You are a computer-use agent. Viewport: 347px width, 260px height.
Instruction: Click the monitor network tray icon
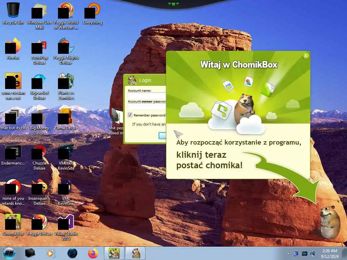305,254
